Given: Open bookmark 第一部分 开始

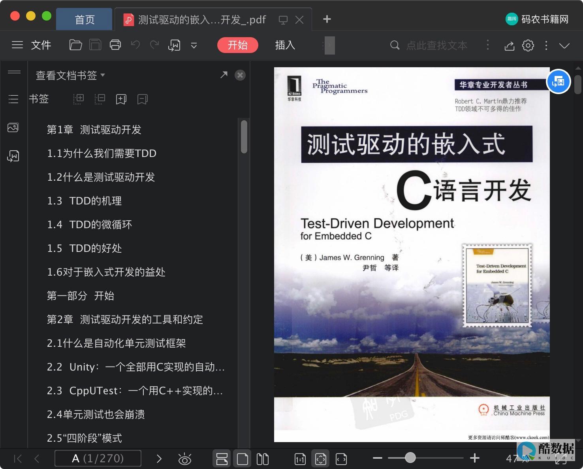Looking at the screenshot, I should [81, 296].
